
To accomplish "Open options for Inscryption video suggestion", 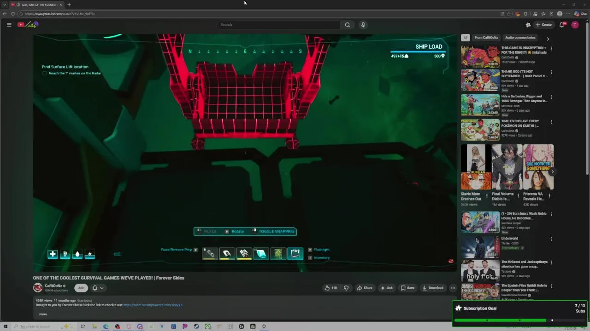I will pos(551,48).
